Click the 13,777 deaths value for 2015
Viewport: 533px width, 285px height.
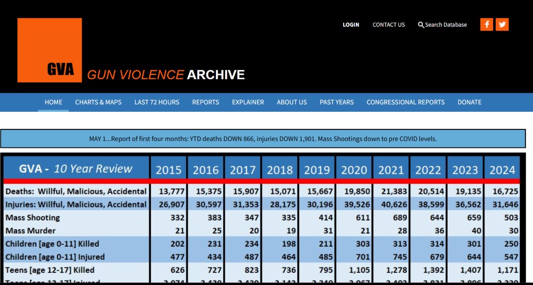(172, 191)
